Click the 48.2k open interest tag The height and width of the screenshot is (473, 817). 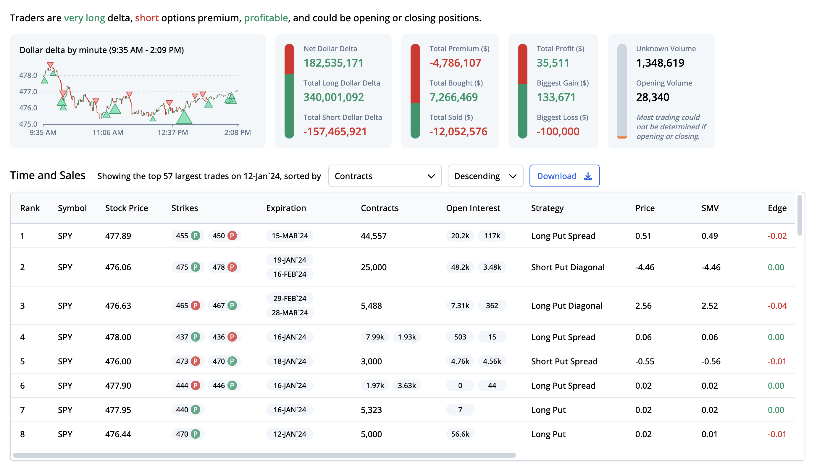click(460, 267)
